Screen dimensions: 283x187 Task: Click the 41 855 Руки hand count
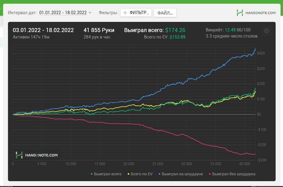99,30
